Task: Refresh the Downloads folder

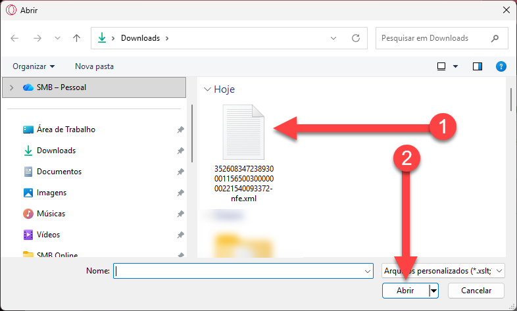Action: [355, 38]
